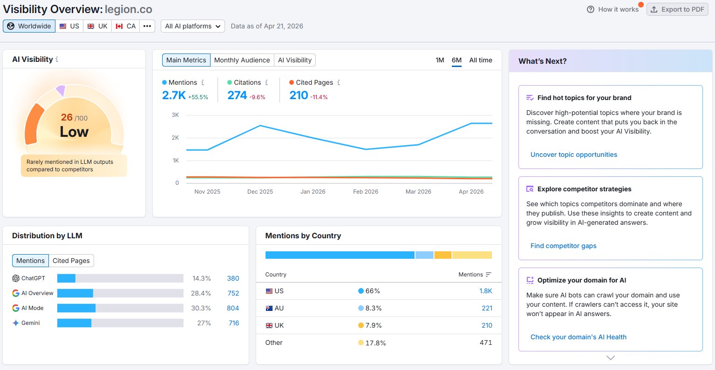
Task: Click AU mentions value 221
Action: (487, 308)
